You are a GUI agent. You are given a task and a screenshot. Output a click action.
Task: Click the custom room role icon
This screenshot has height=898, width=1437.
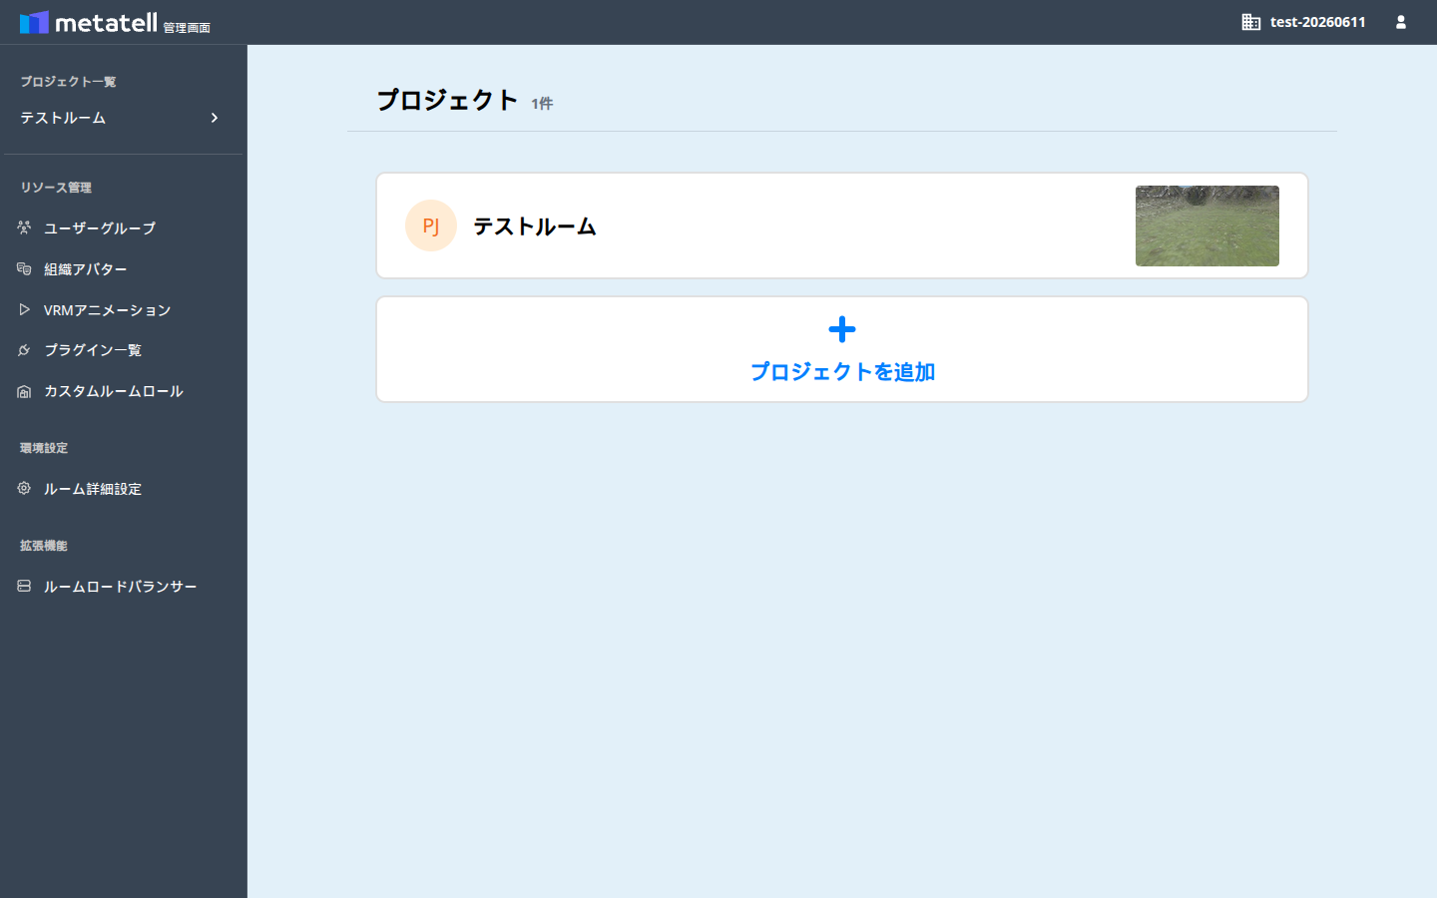point(24,391)
